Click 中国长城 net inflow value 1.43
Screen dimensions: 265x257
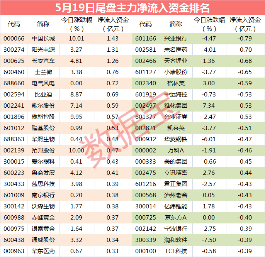point(112,39)
